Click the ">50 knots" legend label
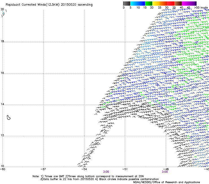The image size is (209, 184). coord(201,8)
